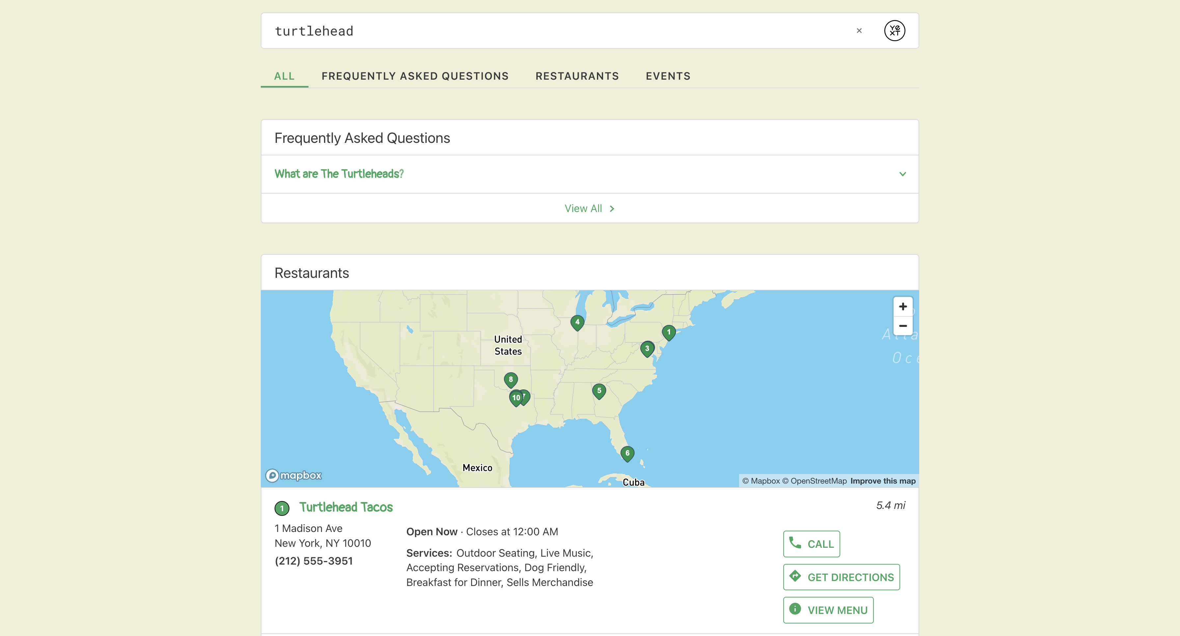Open the Turtlehead Tacos restaurant title
Viewport: 1180px width, 636px height.
point(346,507)
